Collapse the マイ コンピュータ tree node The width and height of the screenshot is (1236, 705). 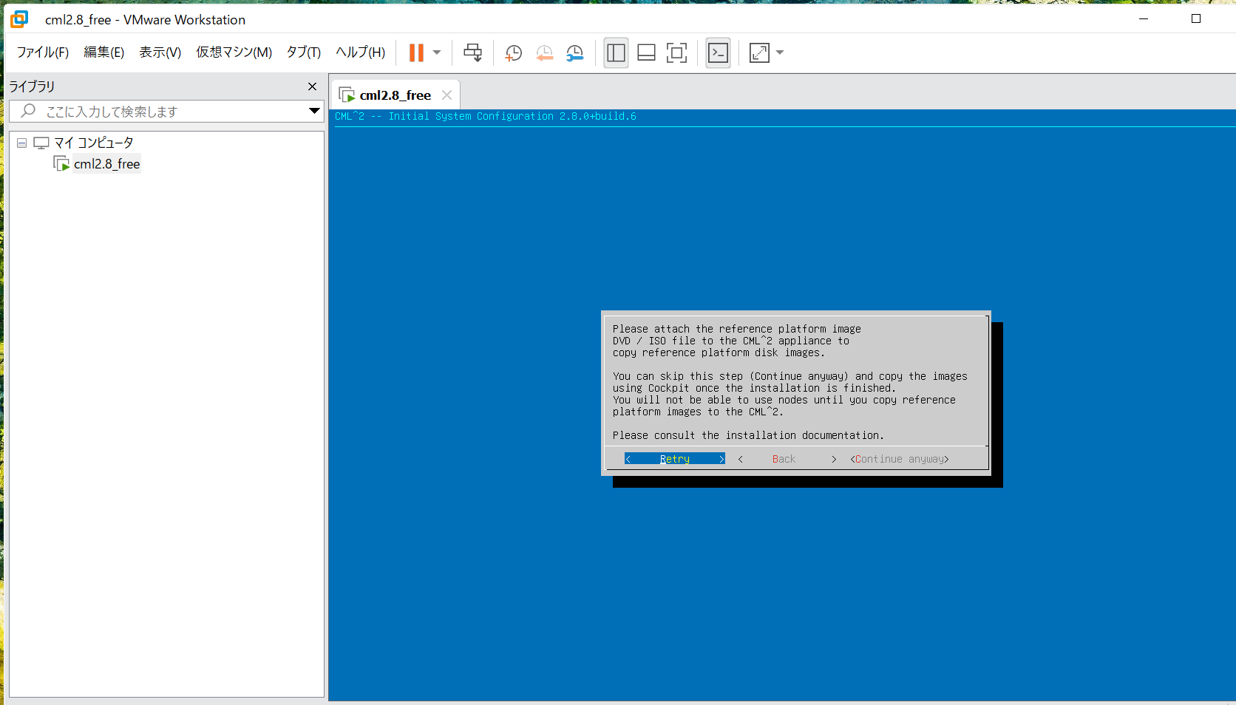pyautogui.click(x=22, y=143)
